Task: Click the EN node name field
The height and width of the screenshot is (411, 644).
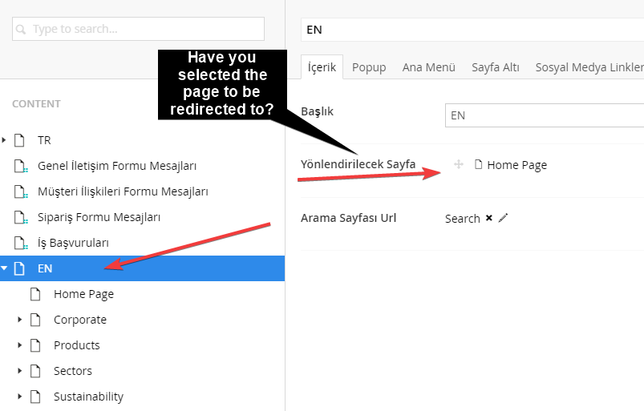Action: 472,30
